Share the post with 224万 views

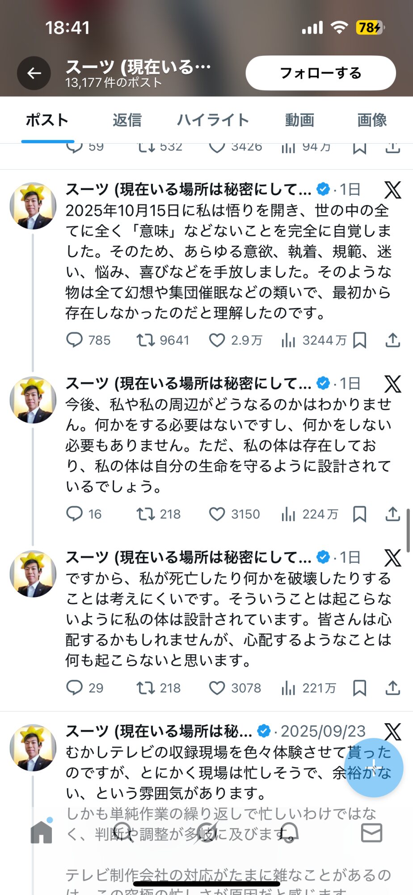click(x=392, y=514)
